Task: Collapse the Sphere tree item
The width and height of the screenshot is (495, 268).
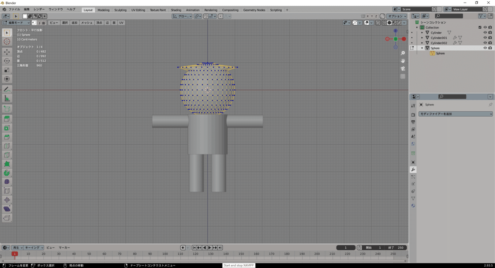Action: 422,48
